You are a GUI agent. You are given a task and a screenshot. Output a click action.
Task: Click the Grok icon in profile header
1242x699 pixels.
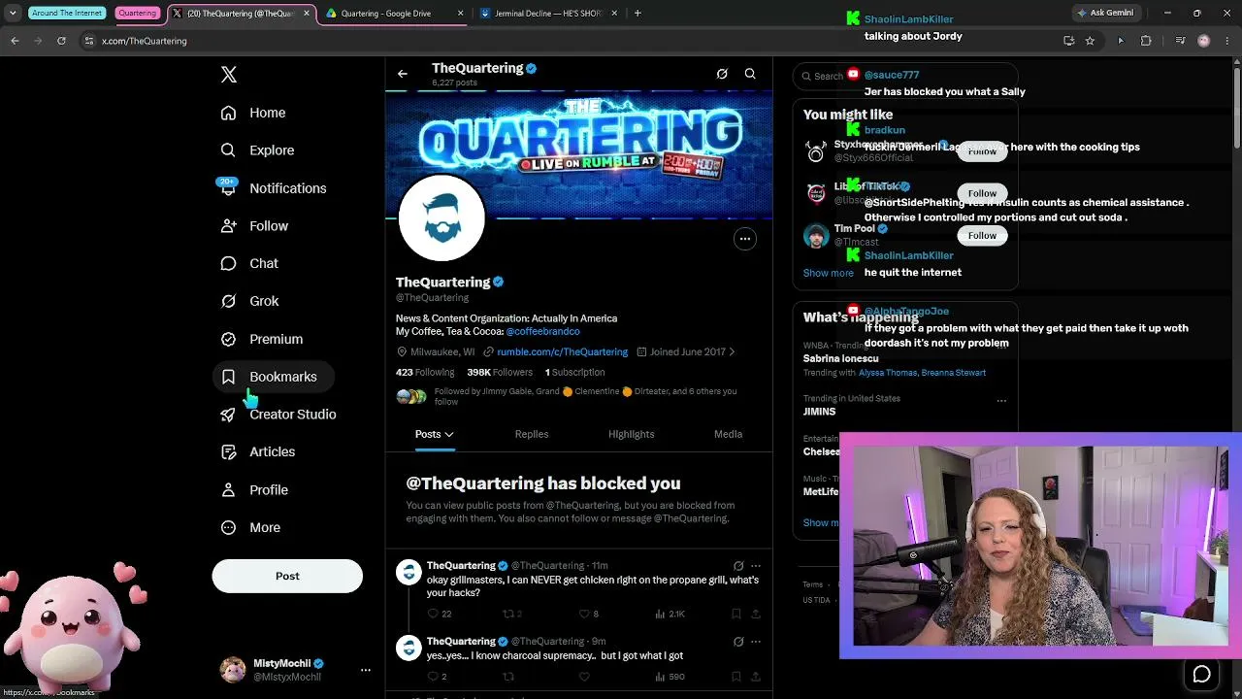(x=722, y=74)
